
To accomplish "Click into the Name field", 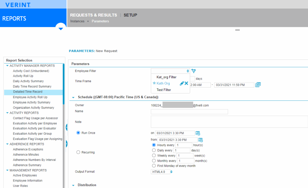I will point(189,112).
